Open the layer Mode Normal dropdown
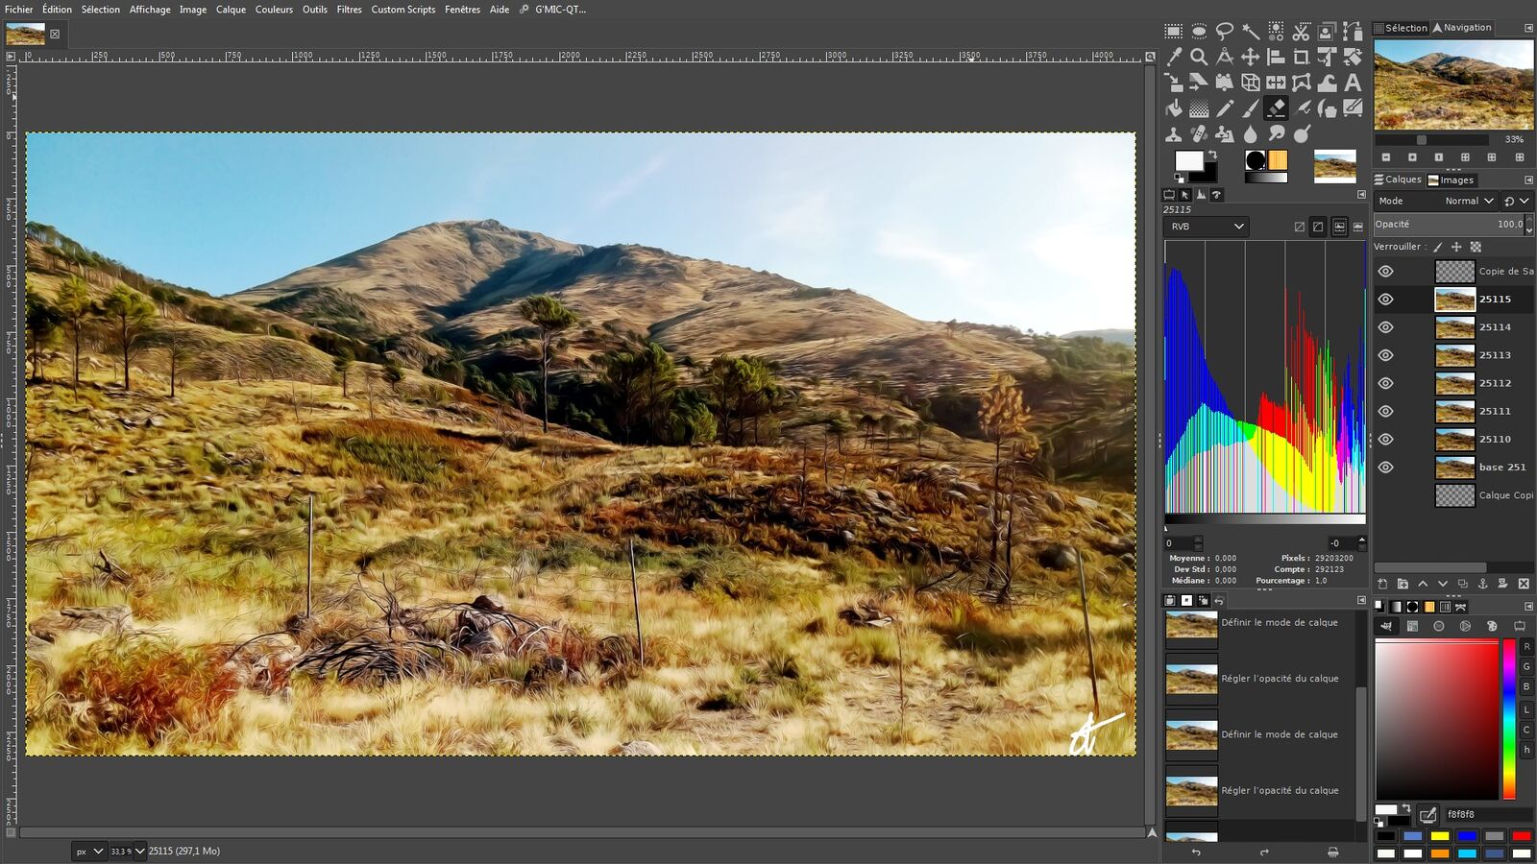1537x864 pixels. tap(1468, 201)
